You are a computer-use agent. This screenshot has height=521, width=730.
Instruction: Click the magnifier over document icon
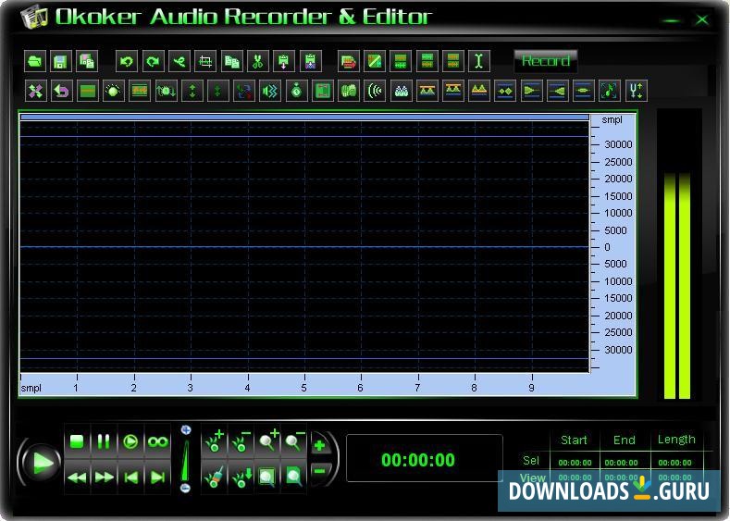[294, 477]
